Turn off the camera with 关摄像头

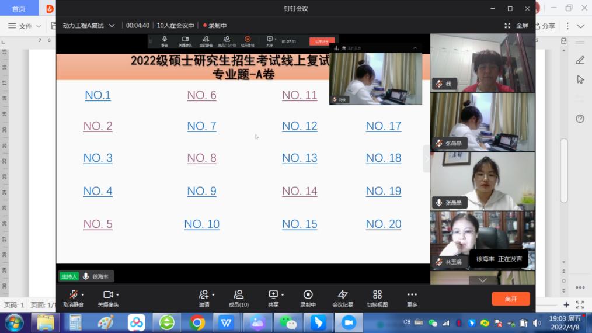[107, 294]
